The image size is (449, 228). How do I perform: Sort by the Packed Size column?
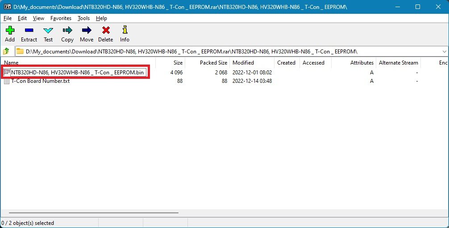pos(213,63)
